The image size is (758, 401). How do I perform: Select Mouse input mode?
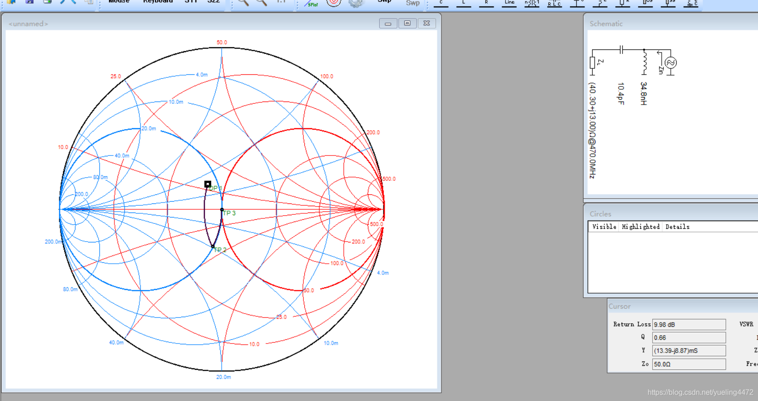pos(119,2)
